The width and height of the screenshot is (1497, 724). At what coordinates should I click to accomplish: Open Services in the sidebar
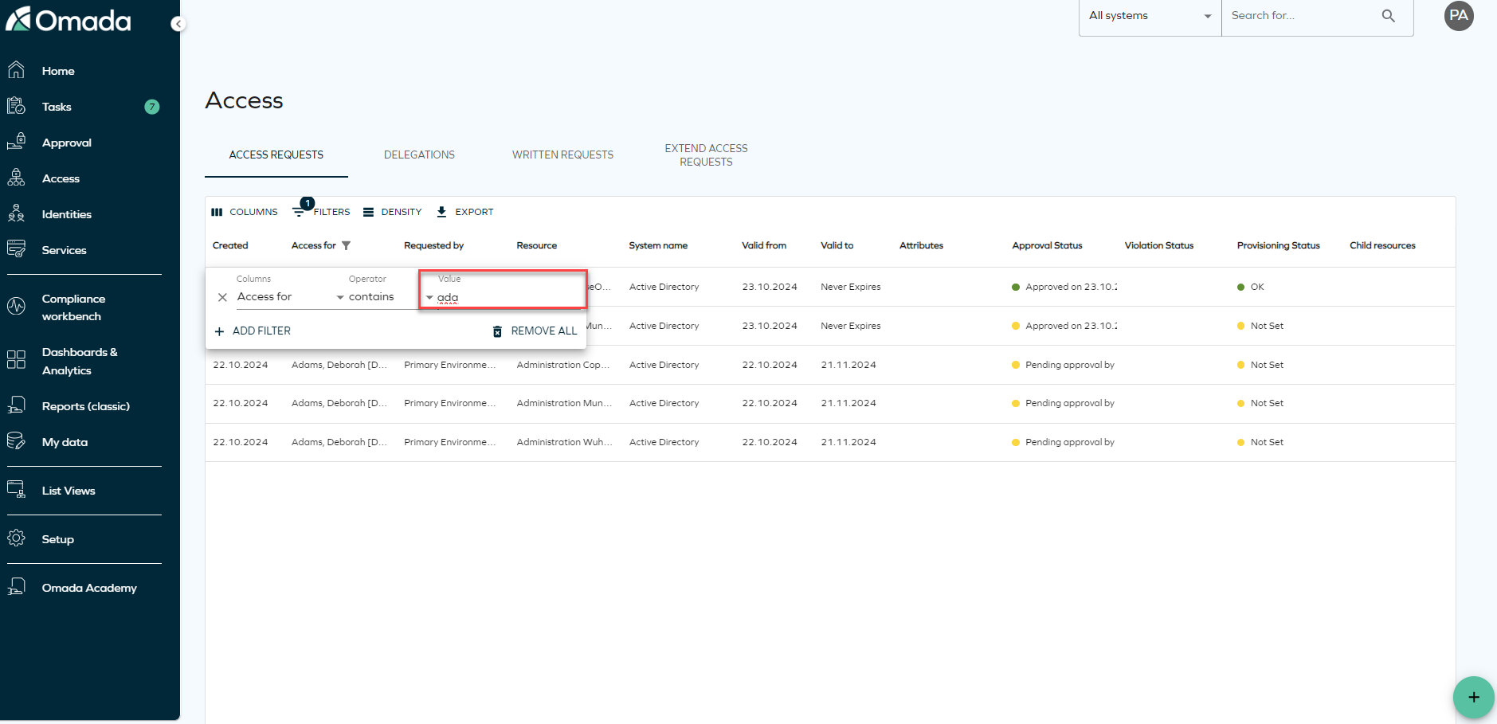click(x=64, y=250)
